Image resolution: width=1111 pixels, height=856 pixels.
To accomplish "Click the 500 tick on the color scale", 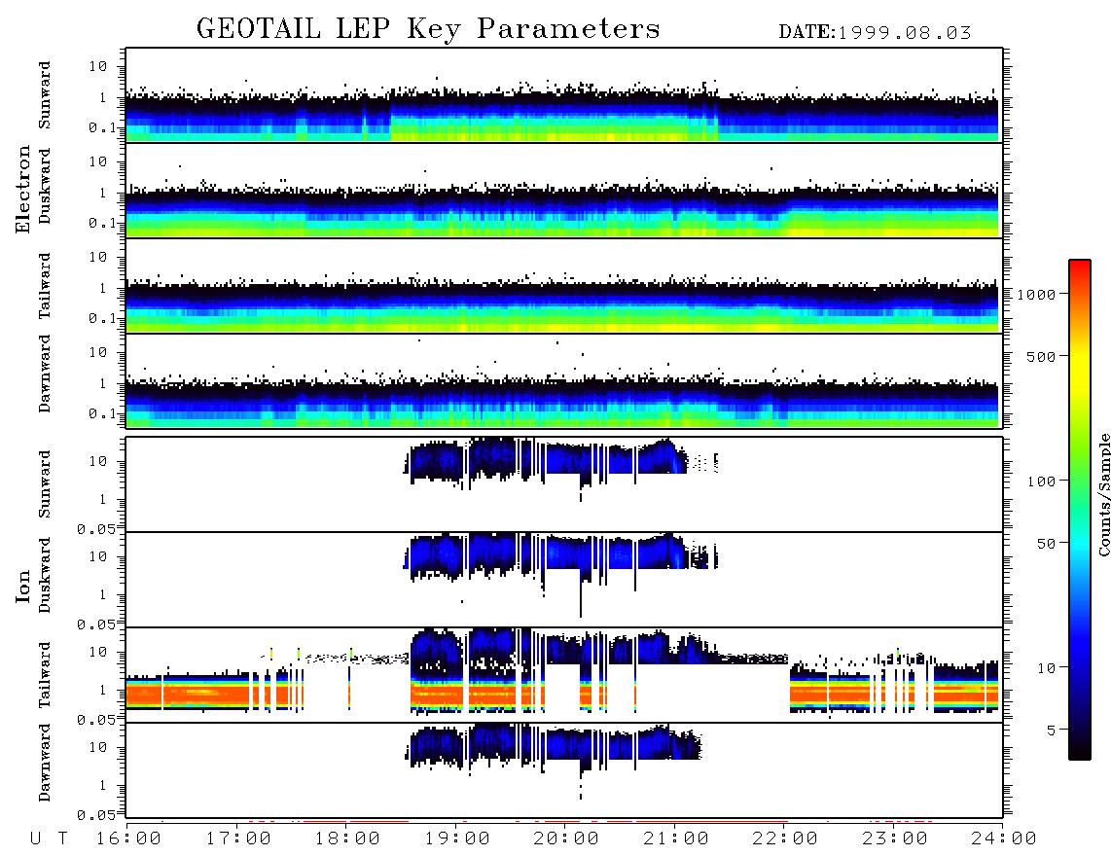I will (x=1041, y=356).
